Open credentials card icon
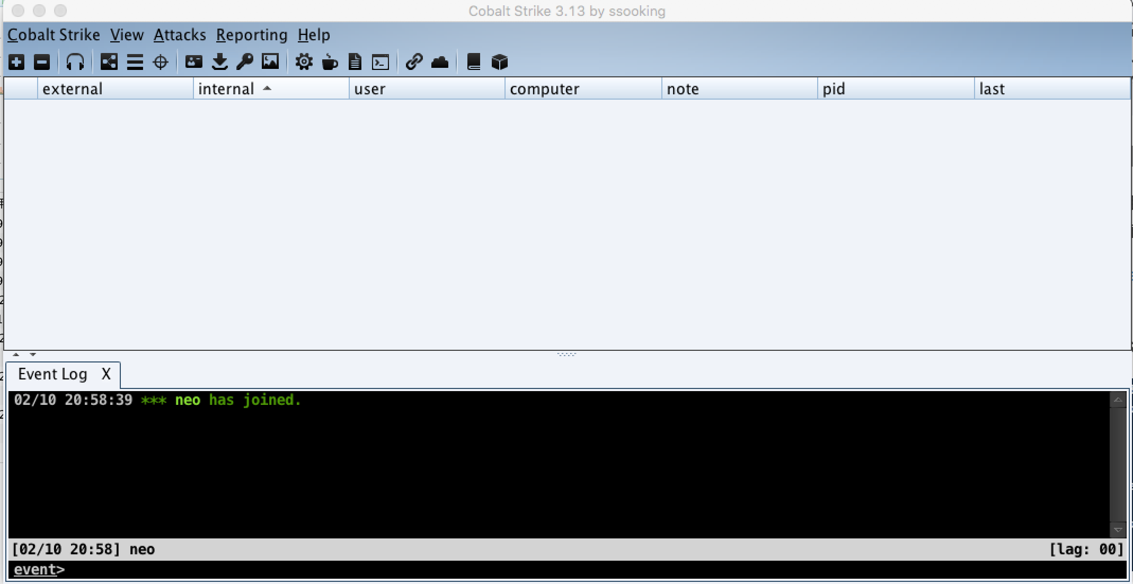1133x584 pixels. (x=193, y=62)
